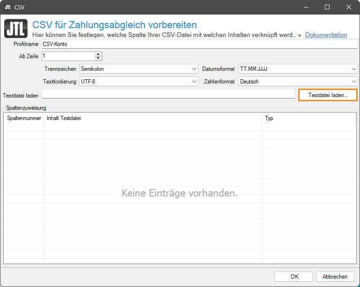Decrease the Ab Zeile value with the down arrow
Viewport: 360px width, 287px height.
pos(98,59)
